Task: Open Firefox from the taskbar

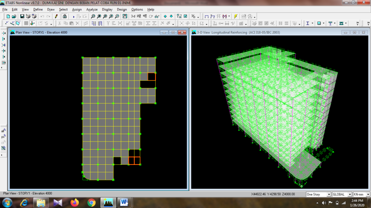Action: click(75, 202)
